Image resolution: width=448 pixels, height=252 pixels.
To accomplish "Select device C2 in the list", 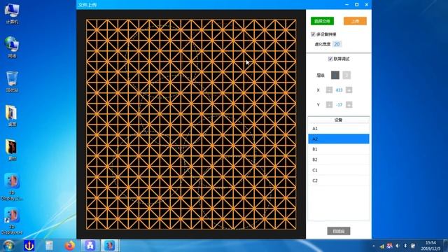I will 339,181.
